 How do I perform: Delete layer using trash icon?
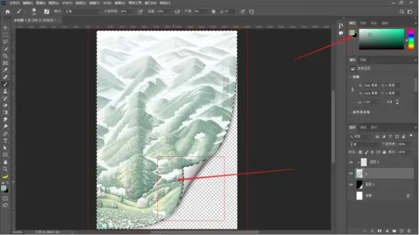click(x=409, y=231)
